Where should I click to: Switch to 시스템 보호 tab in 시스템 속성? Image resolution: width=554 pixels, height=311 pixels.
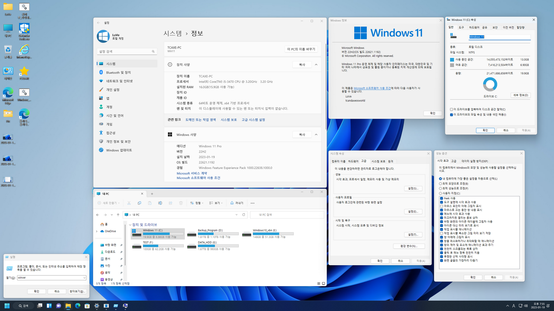[378, 161]
